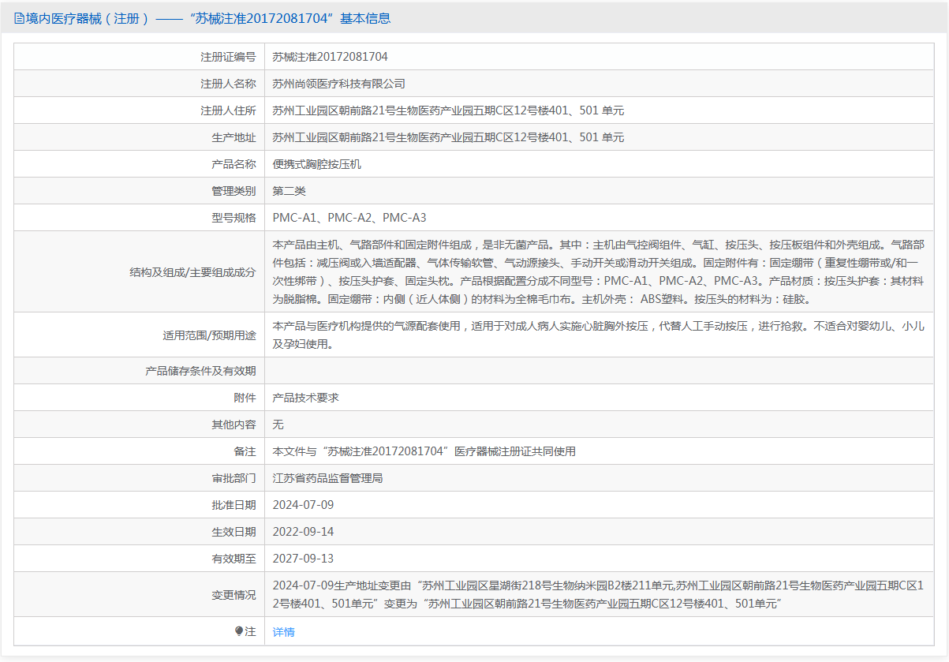This screenshot has width=949, height=662.
Task: Open the 详情 link
Action: click(283, 632)
